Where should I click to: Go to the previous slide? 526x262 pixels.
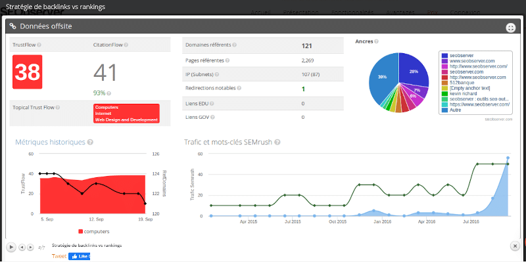coord(22,248)
